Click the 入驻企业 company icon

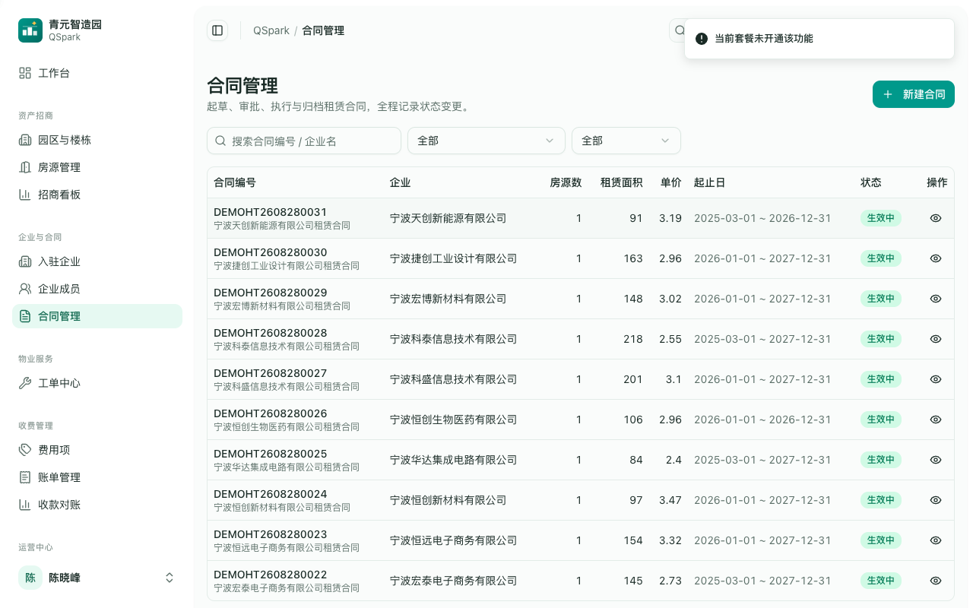pos(25,261)
